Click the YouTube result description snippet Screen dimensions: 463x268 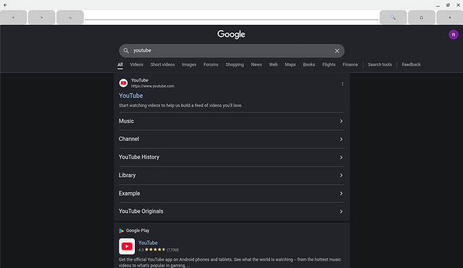[181, 106]
